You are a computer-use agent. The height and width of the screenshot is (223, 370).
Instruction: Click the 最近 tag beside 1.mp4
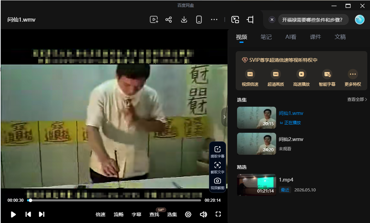click(285, 190)
